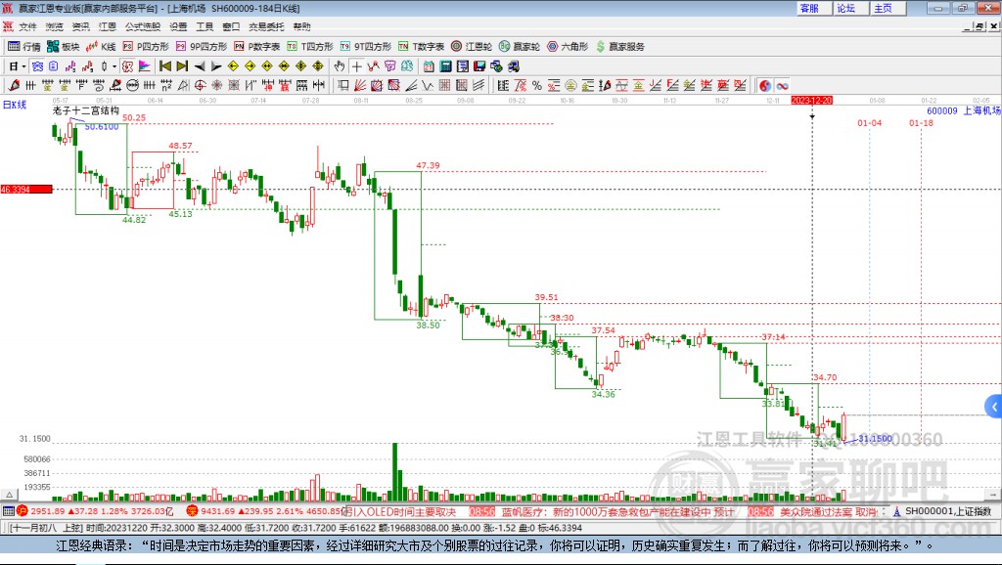Viewport: 1002px width, 565px height.
Task: Open the 文件 menu
Action: point(27,26)
